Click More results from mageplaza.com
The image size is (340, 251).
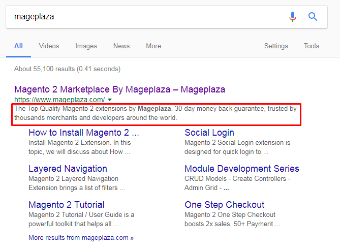(81, 238)
